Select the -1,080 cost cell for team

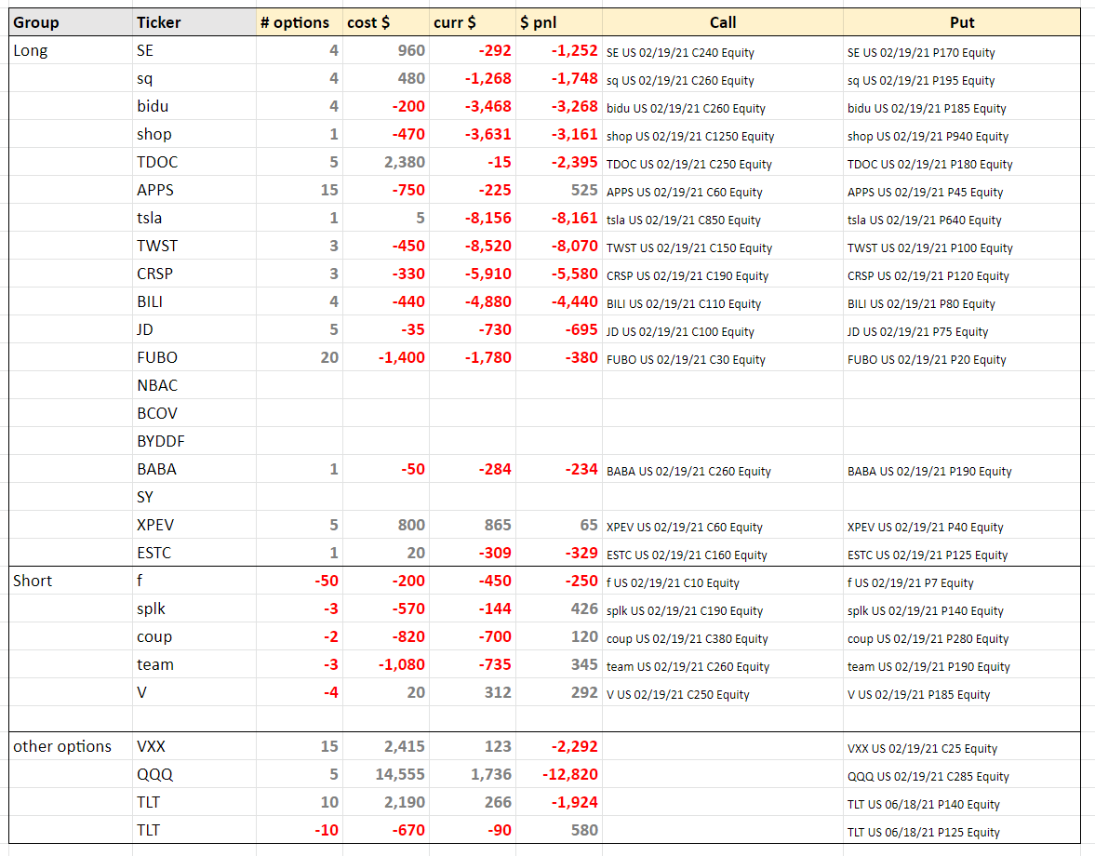point(385,664)
